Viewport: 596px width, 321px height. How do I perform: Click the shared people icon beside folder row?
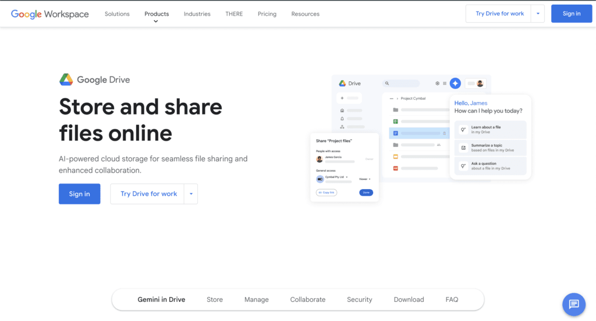tap(439, 145)
